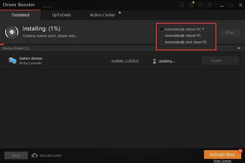This screenshot has width=245, height=163.
Task: Choose Automatically shut down PC option
Action: point(186,42)
